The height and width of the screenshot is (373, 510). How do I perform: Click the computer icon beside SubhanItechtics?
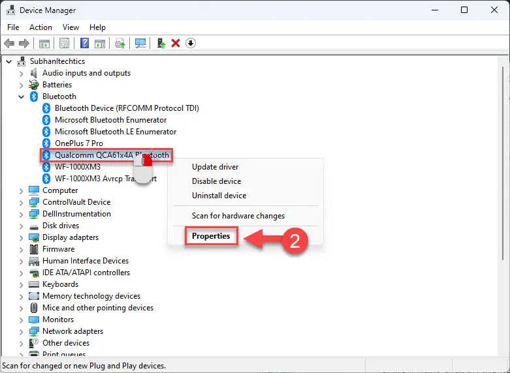(x=22, y=61)
